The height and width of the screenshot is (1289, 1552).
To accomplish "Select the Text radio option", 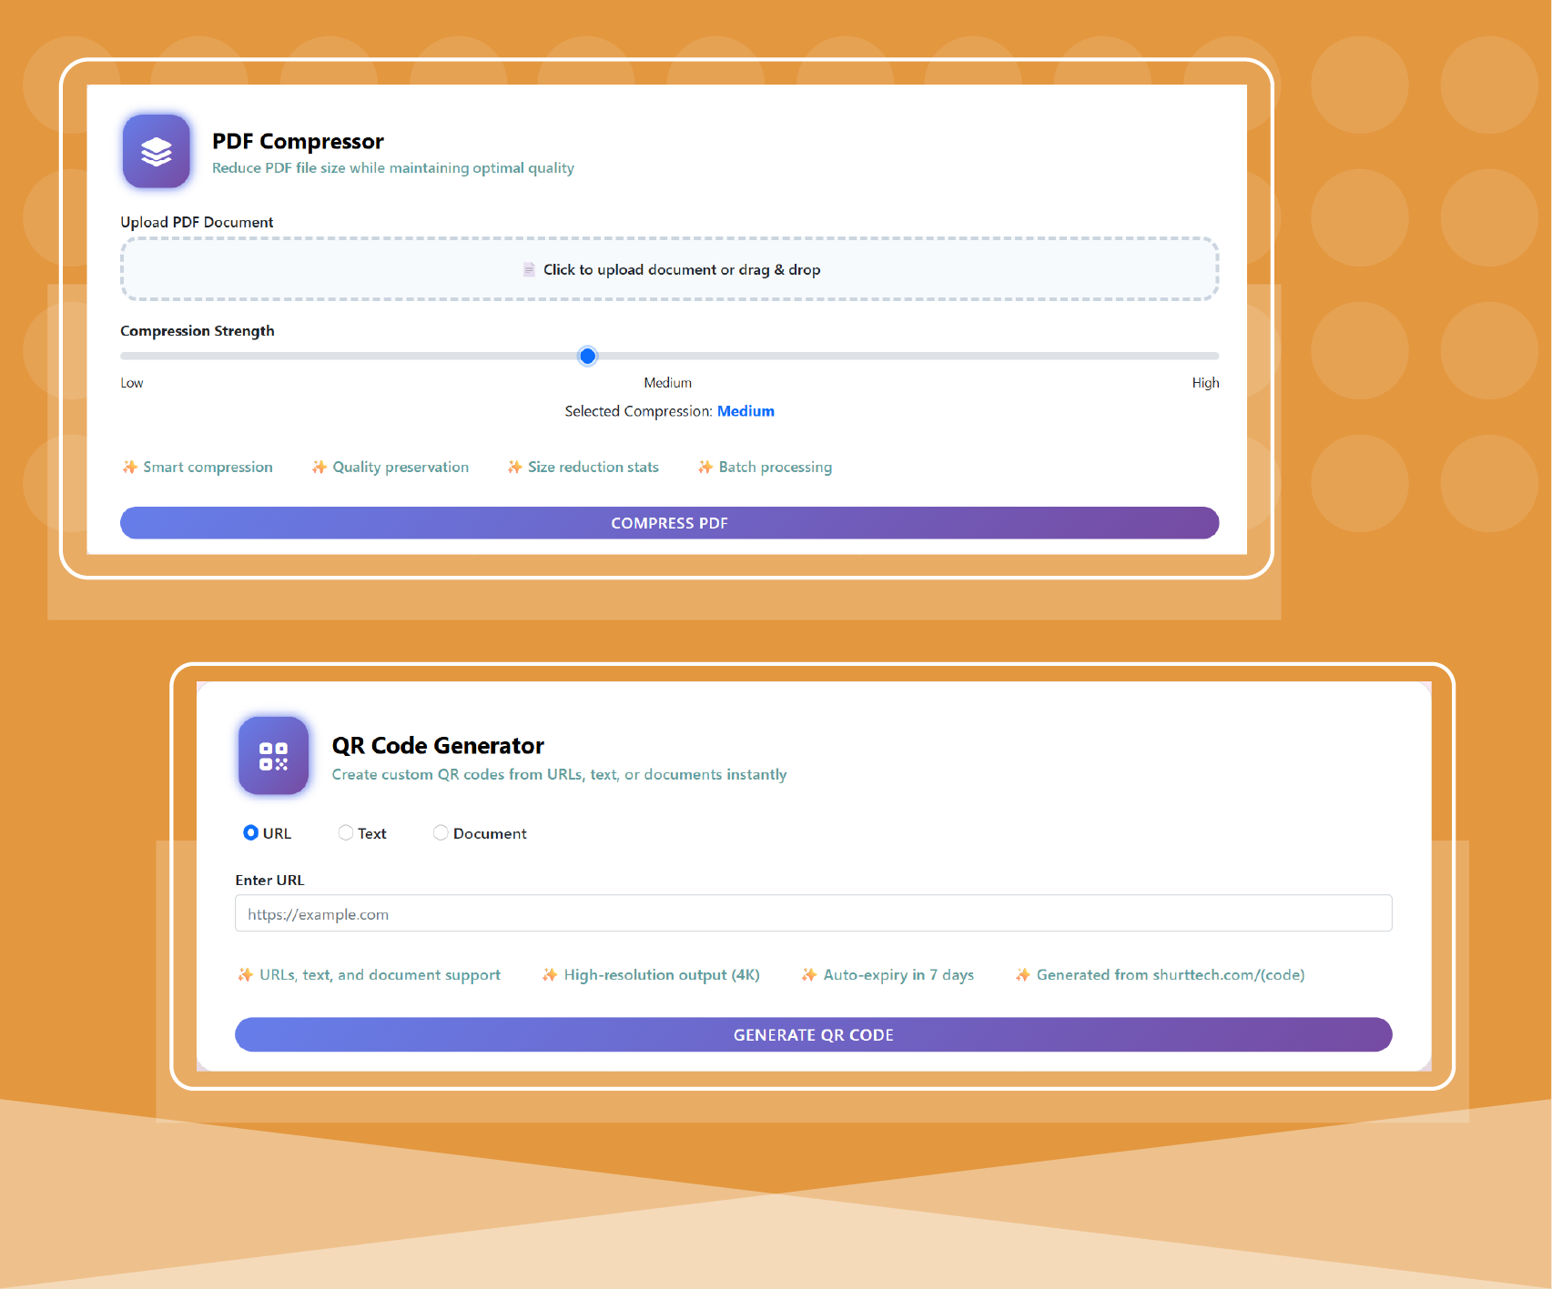I will [346, 832].
